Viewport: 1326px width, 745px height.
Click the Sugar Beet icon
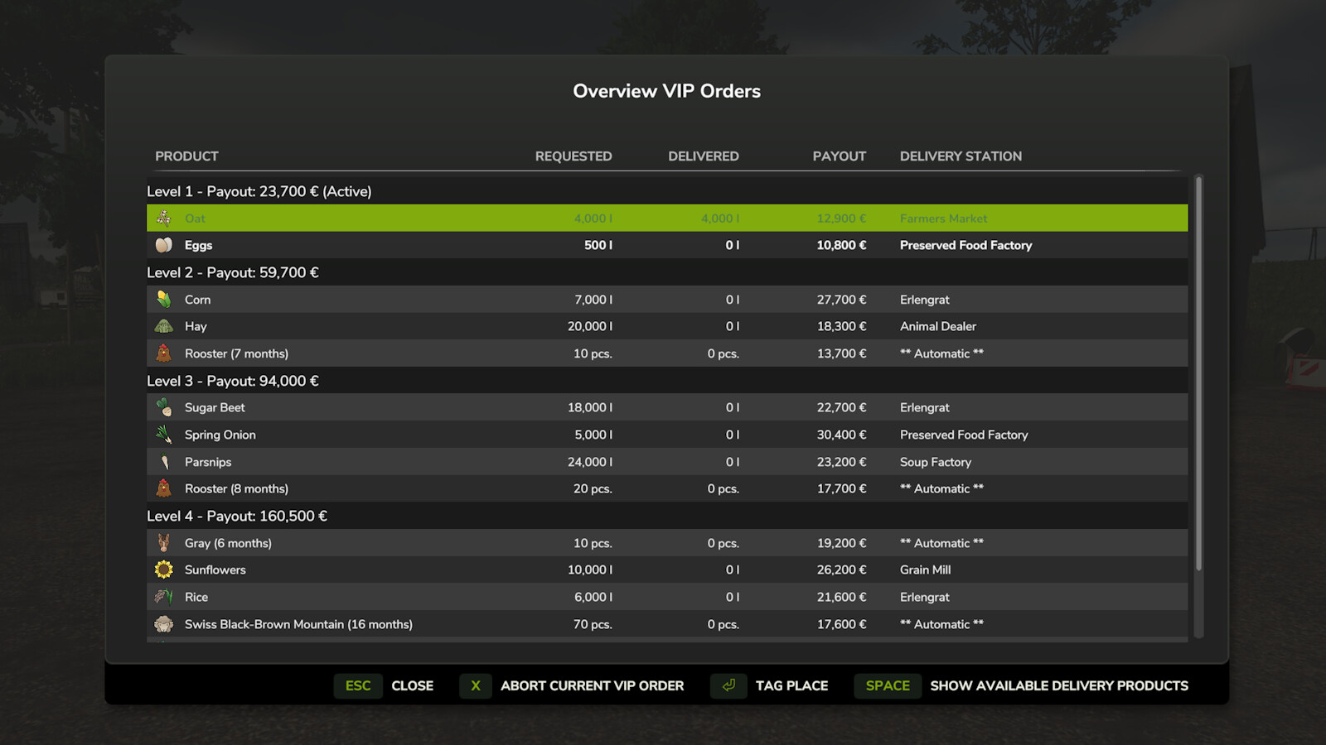tap(163, 406)
